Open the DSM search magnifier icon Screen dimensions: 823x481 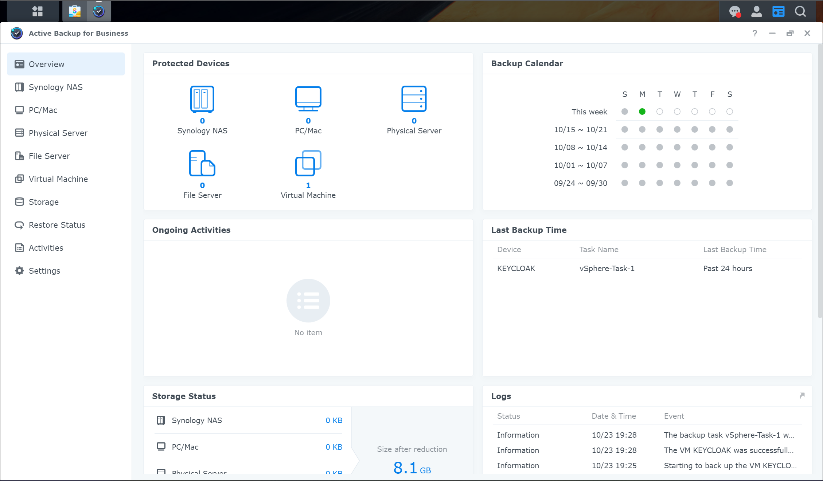tap(800, 11)
